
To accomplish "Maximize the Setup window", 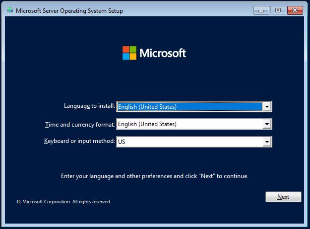I will pyautogui.click(x=278, y=10).
